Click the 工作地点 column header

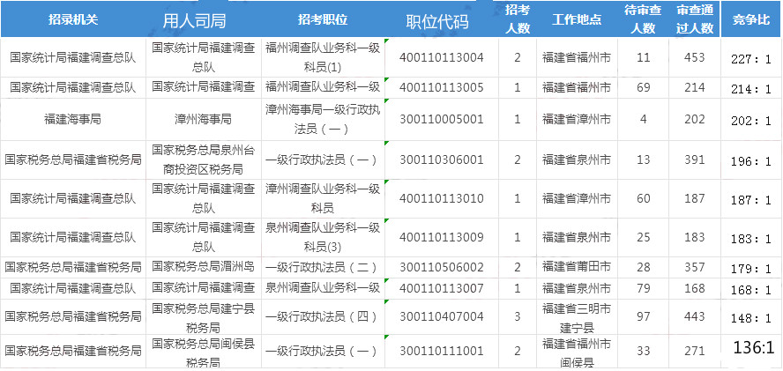point(577,20)
